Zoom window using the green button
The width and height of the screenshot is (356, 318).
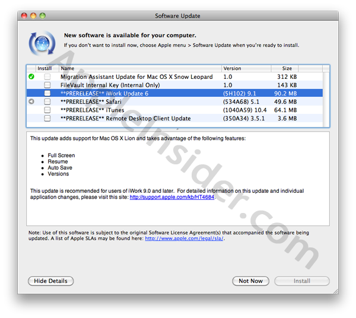[43, 15]
